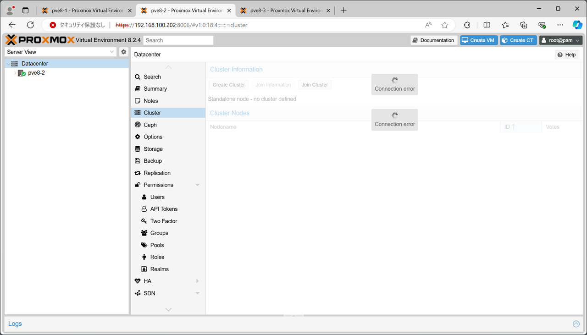The height and width of the screenshot is (335, 587).
Task: Expand the pve8-2 node in tree
Action: click(x=15, y=73)
